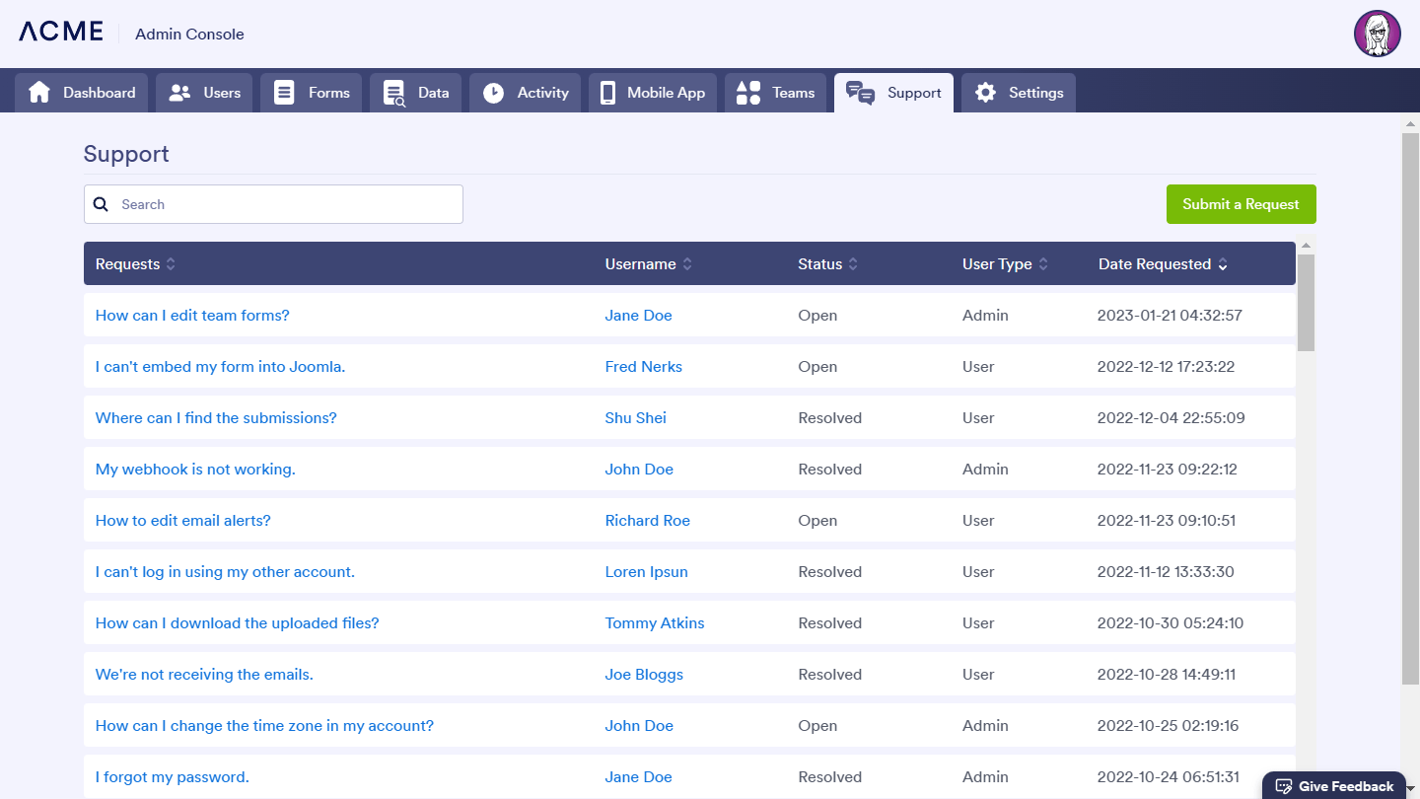The image size is (1420, 799).
Task: Open the Mobile App phone icon
Action: pyautogui.click(x=607, y=93)
